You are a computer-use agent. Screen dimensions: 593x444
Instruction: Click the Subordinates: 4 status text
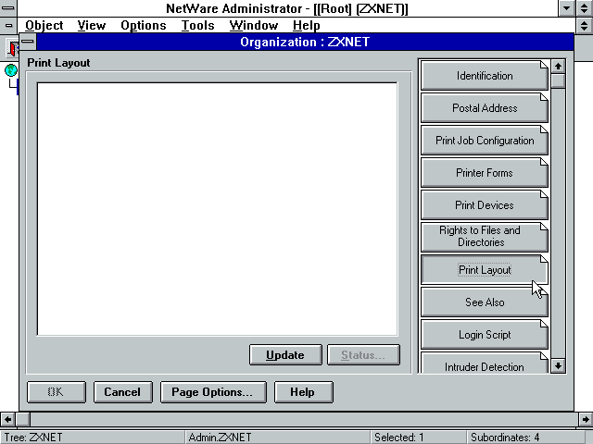505,438
